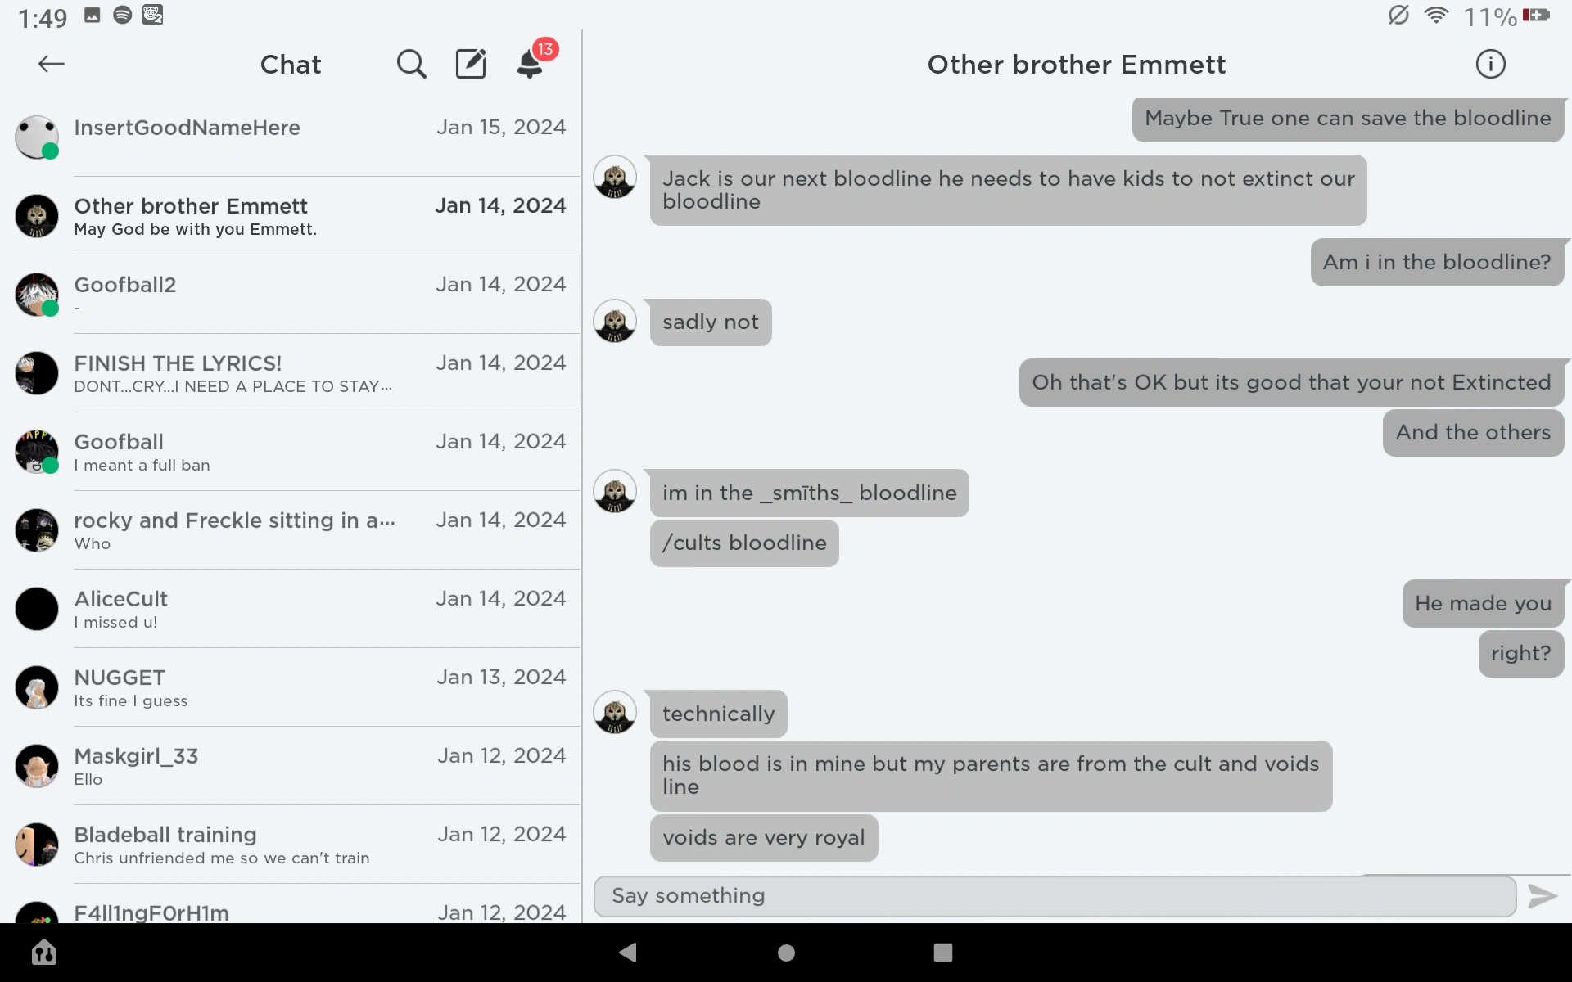Tap Emmett's avatar beside 'sadly not'

(615, 321)
